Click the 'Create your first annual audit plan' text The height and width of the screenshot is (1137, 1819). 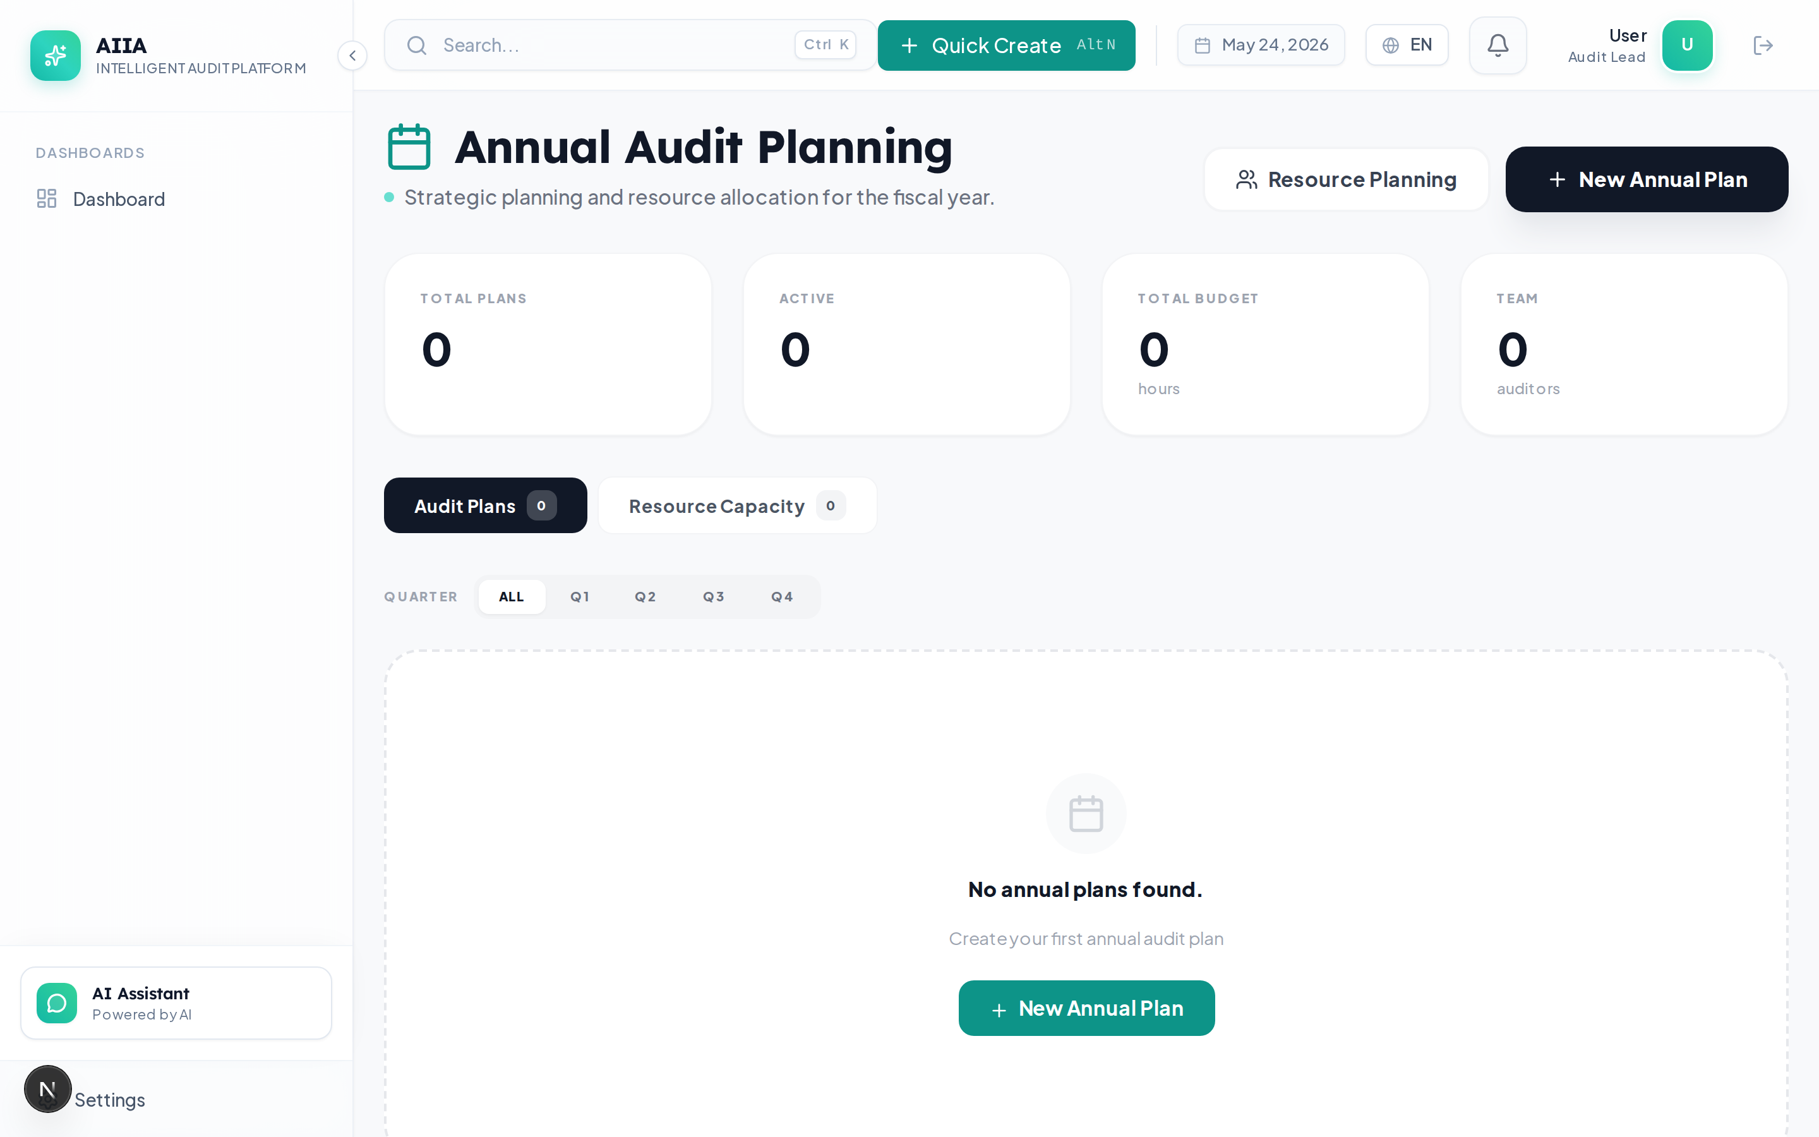pos(1085,939)
